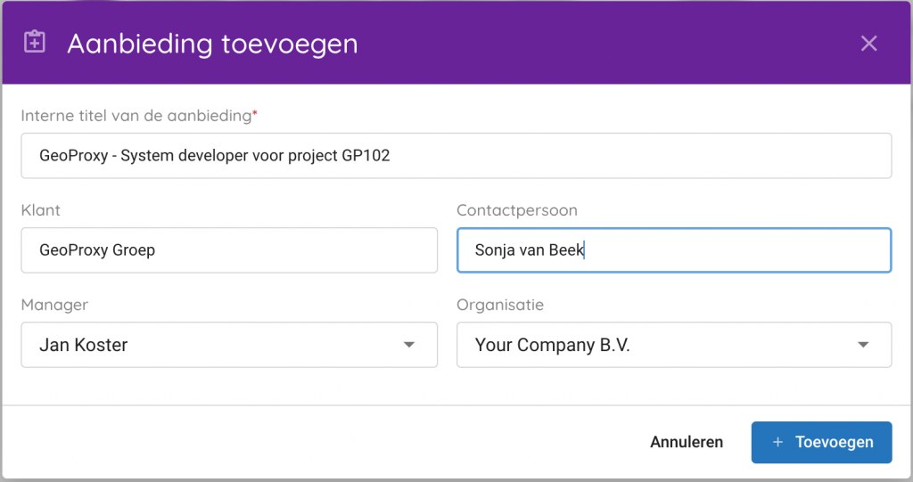Select the Jan Koster value in Manager
This screenshot has width=913, height=482.
pyautogui.click(x=84, y=345)
